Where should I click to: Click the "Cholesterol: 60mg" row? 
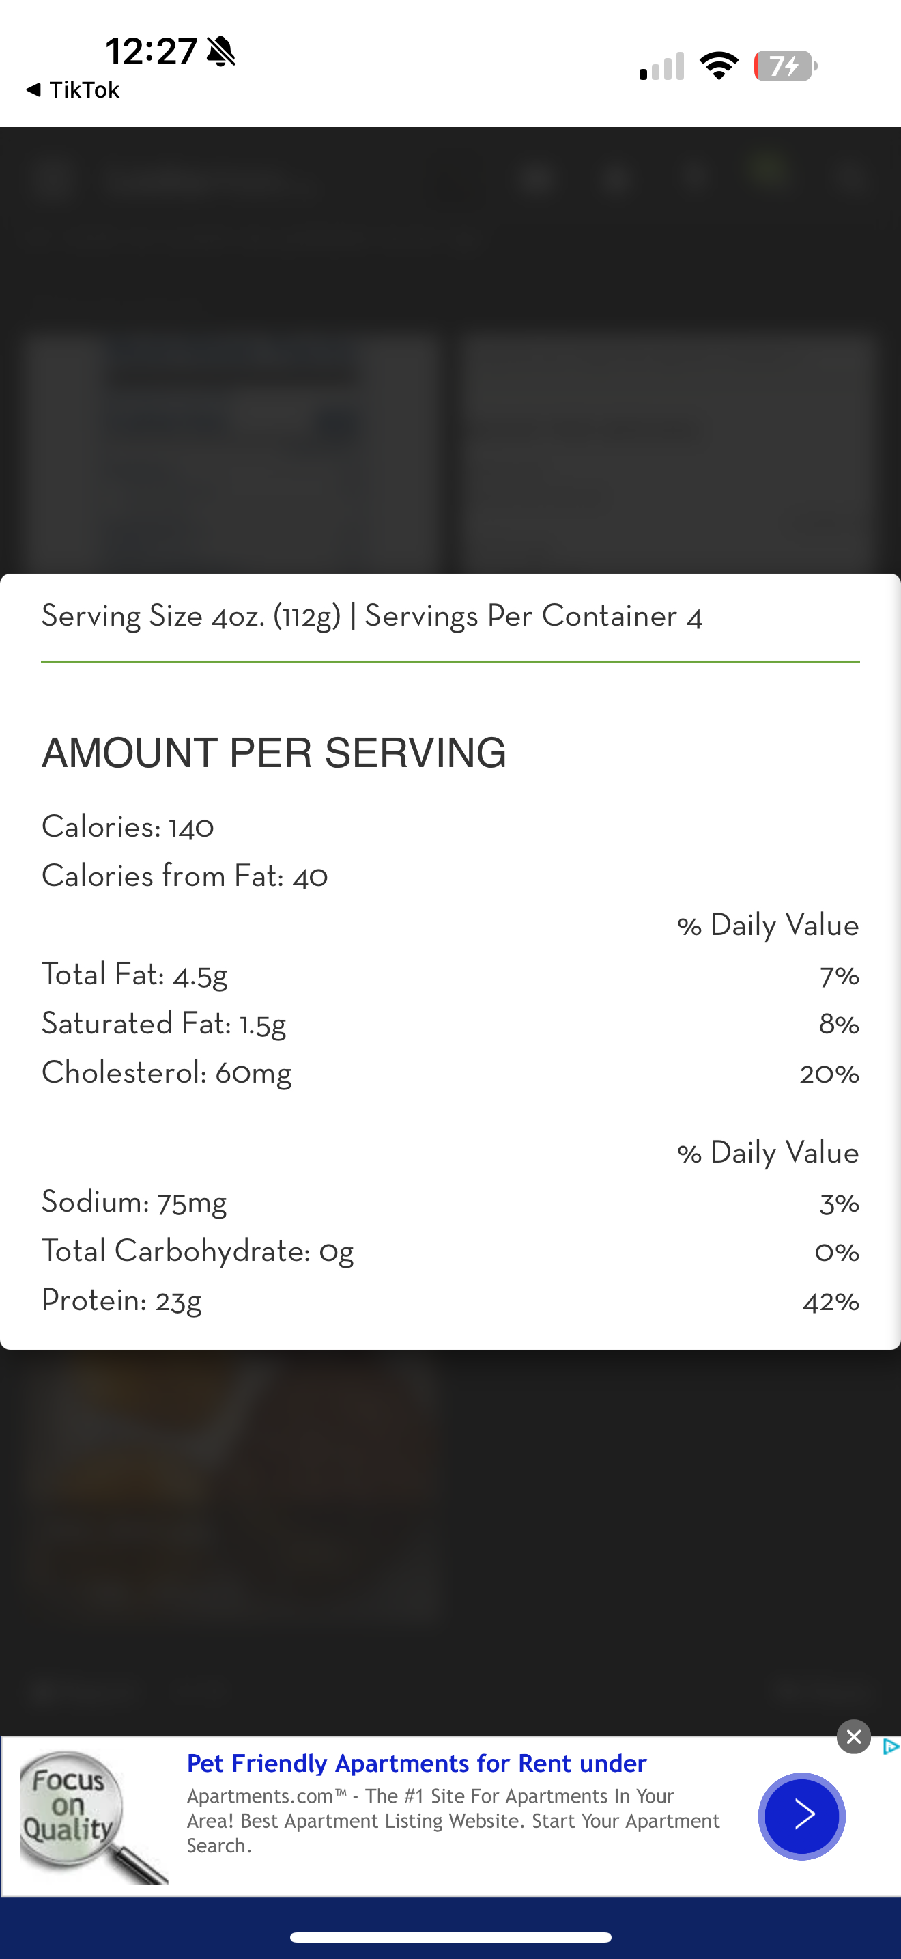coord(167,1073)
